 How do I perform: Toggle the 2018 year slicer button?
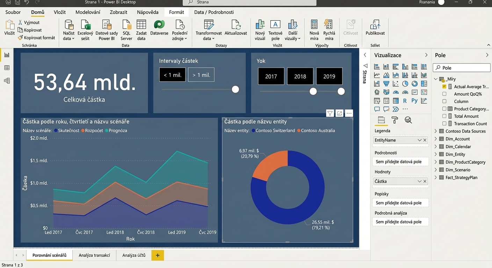300,76
